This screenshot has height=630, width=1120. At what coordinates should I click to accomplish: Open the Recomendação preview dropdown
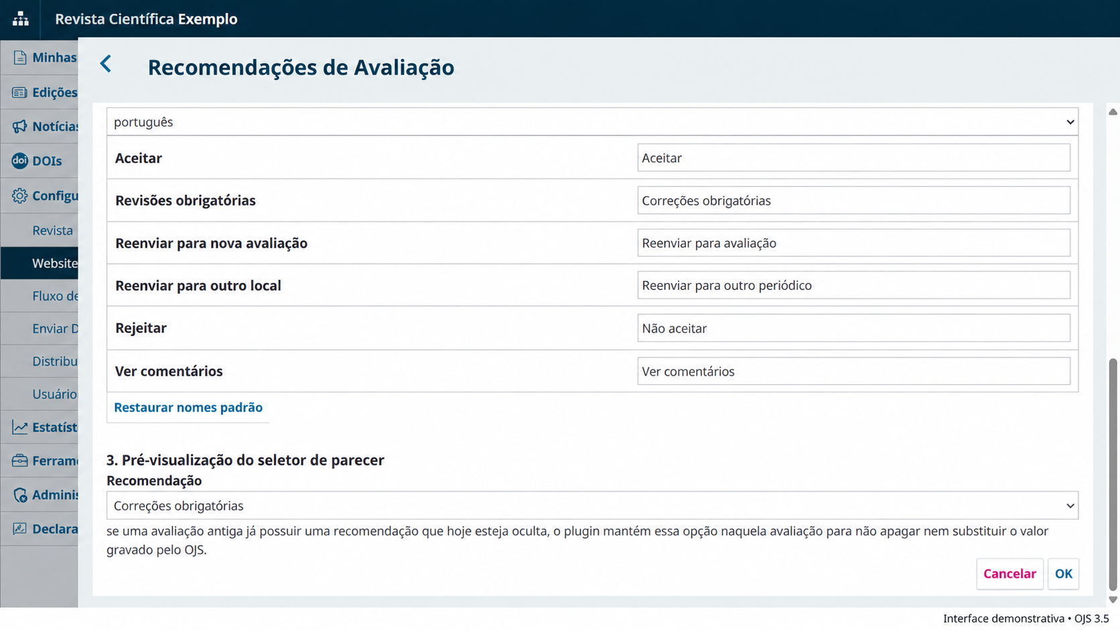coord(592,505)
